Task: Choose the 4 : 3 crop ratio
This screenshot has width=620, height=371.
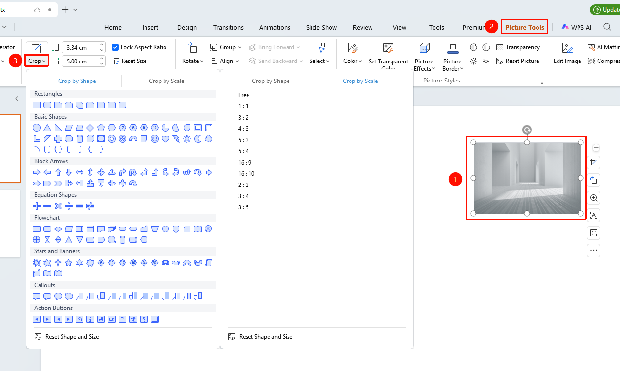Action: pos(244,129)
